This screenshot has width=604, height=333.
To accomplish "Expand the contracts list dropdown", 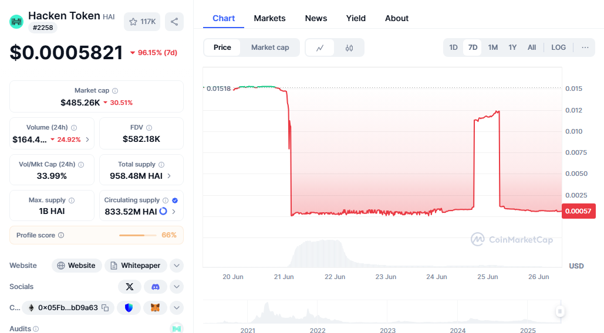I will (x=177, y=308).
